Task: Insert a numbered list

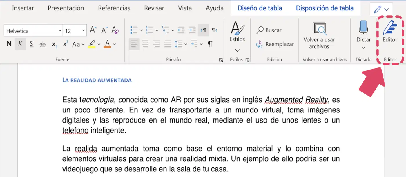Action: click(x=150, y=30)
